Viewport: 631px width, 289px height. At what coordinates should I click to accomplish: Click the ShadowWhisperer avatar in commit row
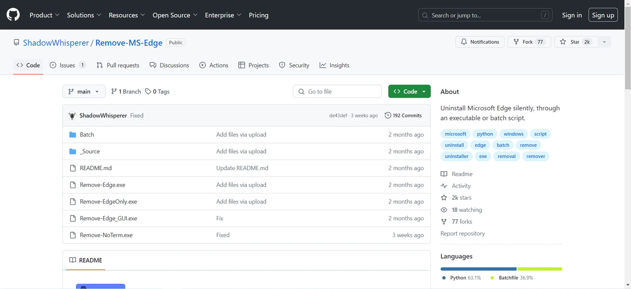pyautogui.click(x=73, y=116)
